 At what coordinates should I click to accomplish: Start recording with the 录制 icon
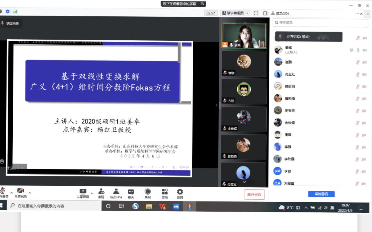pos(147,192)
